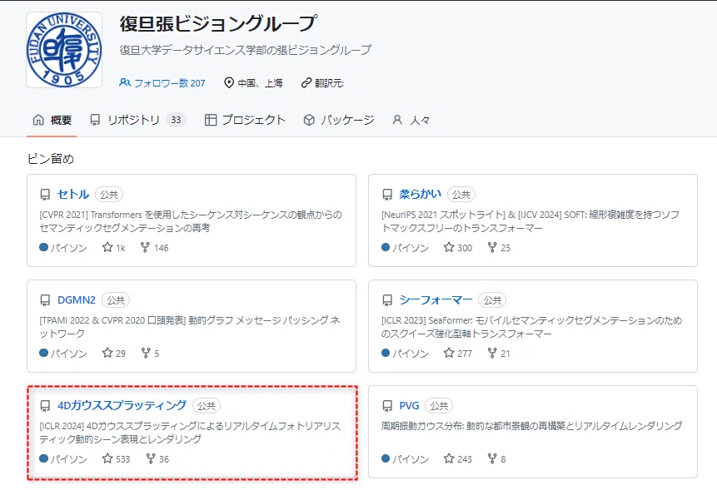Click the blue language dot in PVG card
This screenshot has height=490, width=717.
386,458
